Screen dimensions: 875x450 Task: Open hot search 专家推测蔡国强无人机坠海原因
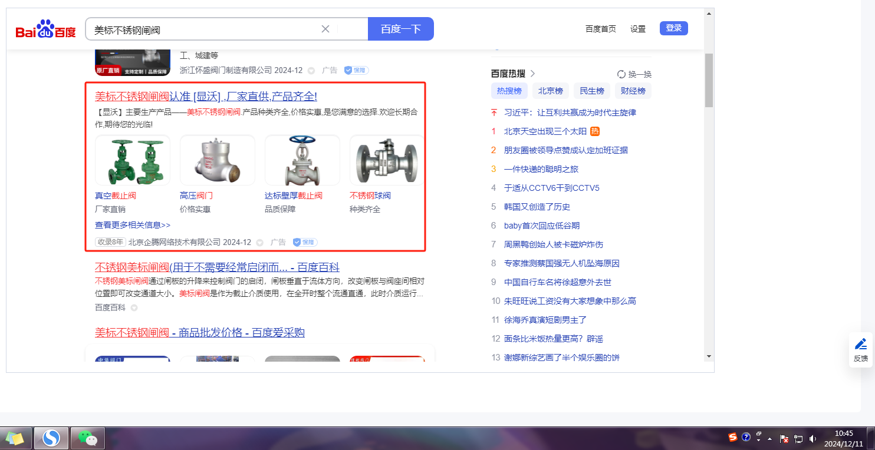coord(562,263)
